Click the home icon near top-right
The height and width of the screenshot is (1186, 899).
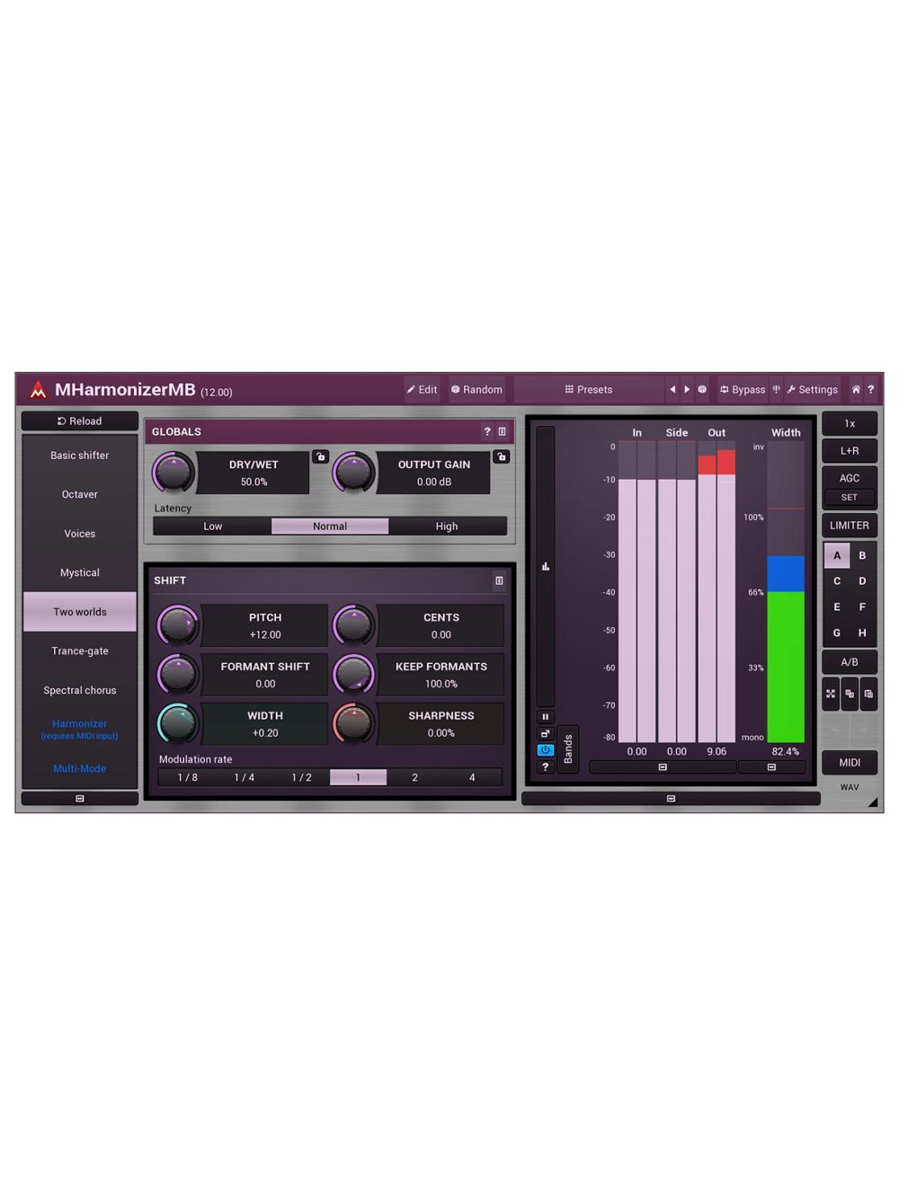[x=856, y=389]
